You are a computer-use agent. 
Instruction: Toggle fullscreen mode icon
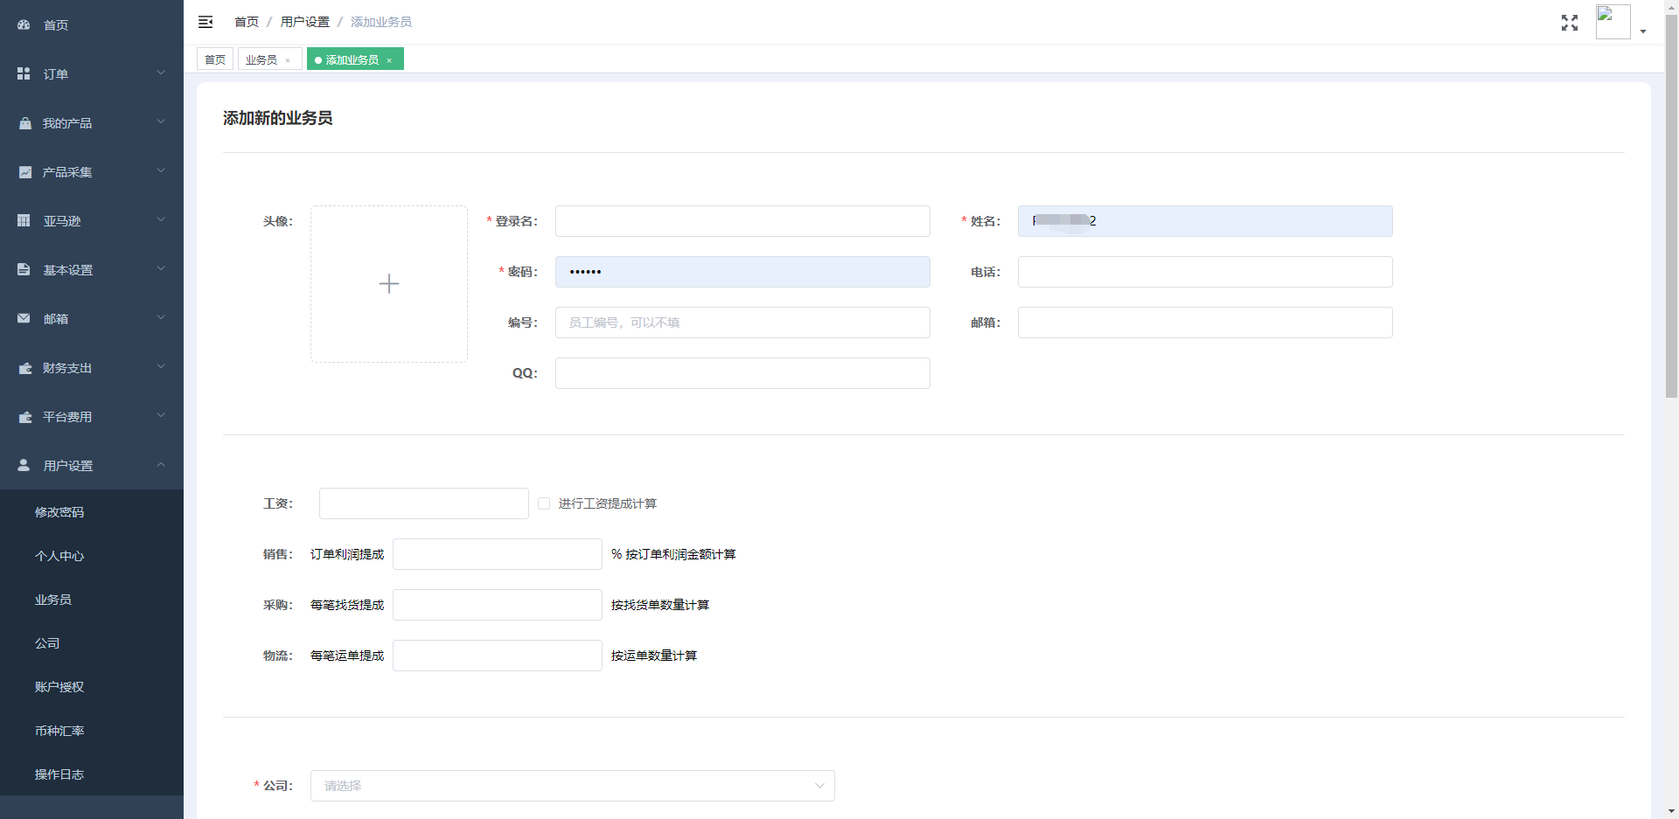pos(1569,23)
